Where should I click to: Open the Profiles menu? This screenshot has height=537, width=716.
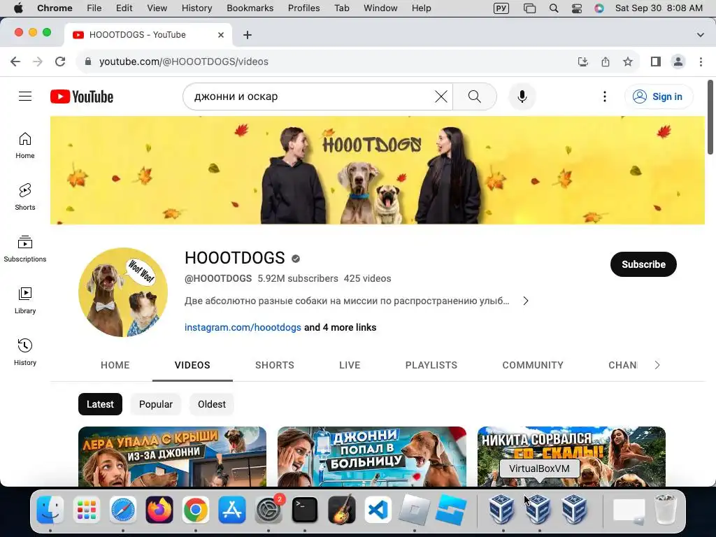pos(303,8)
